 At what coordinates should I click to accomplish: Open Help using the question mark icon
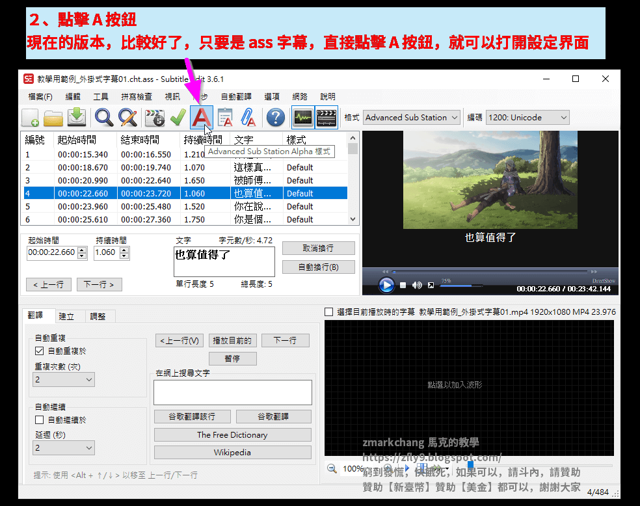(275, 118)
